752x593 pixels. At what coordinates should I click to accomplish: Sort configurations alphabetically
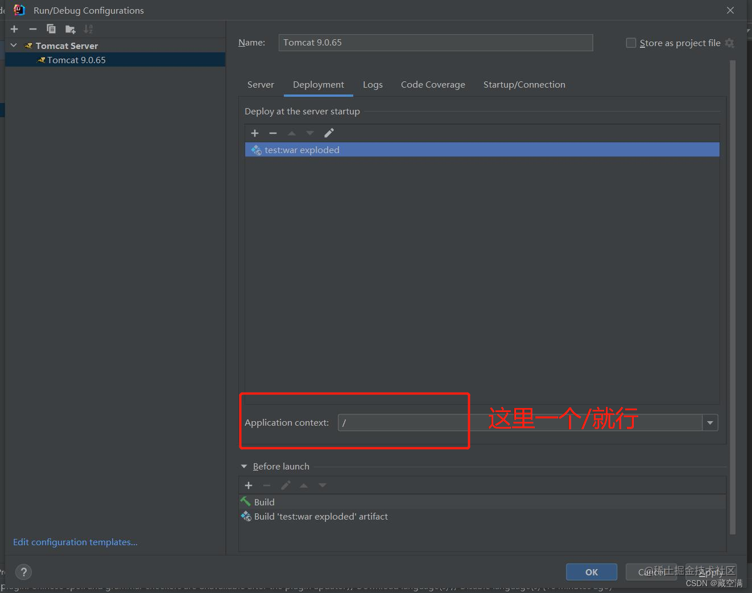[88, 29]
